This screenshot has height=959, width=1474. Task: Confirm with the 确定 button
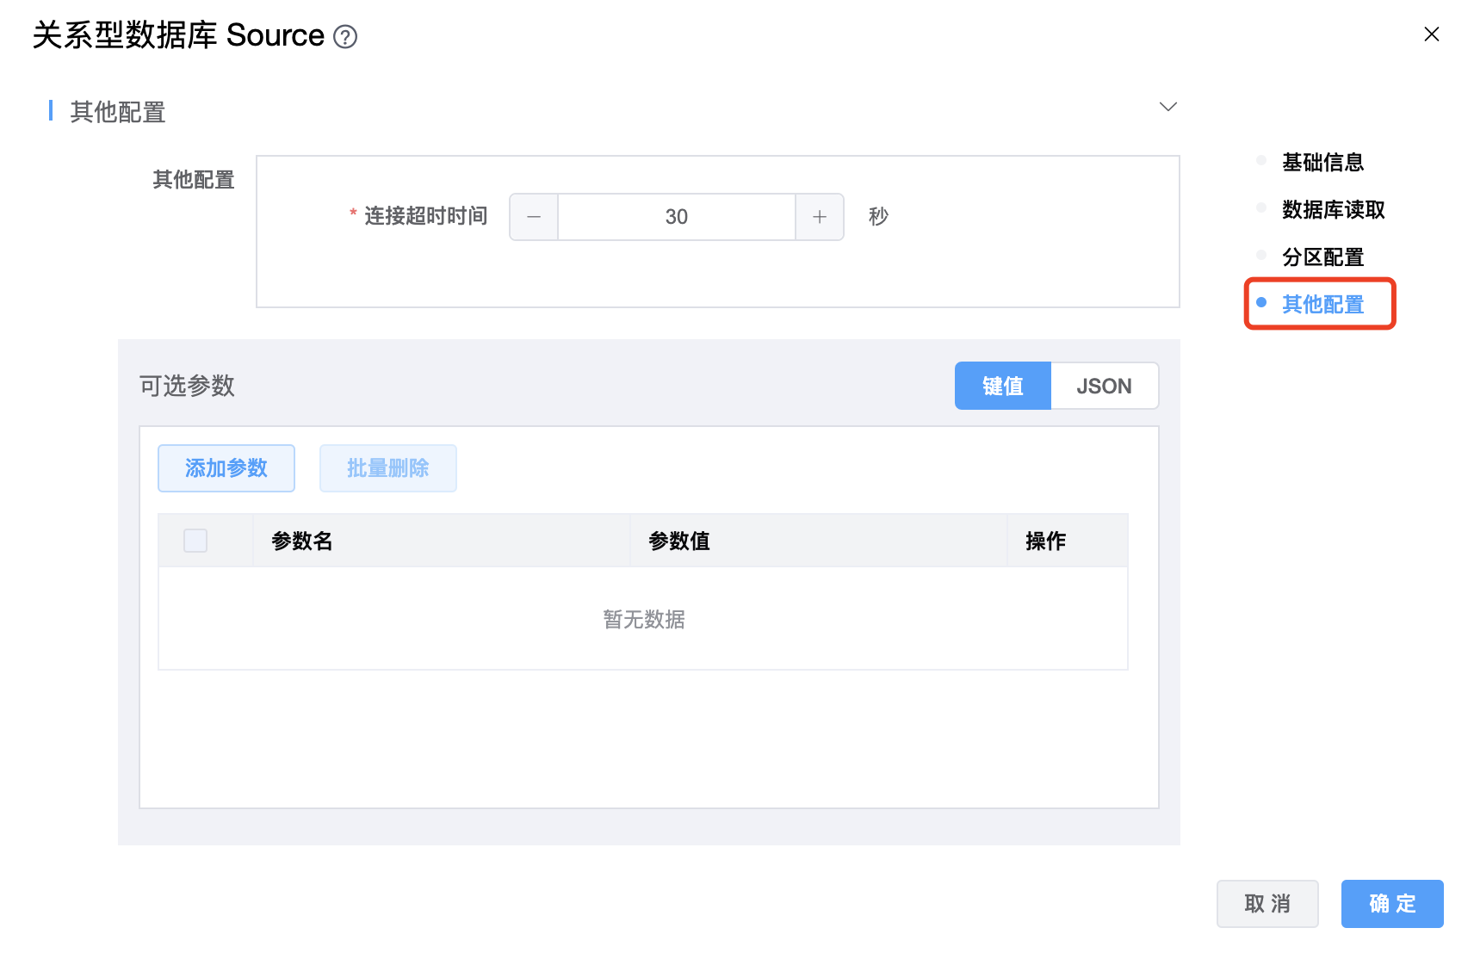[x=1391, y=903]
